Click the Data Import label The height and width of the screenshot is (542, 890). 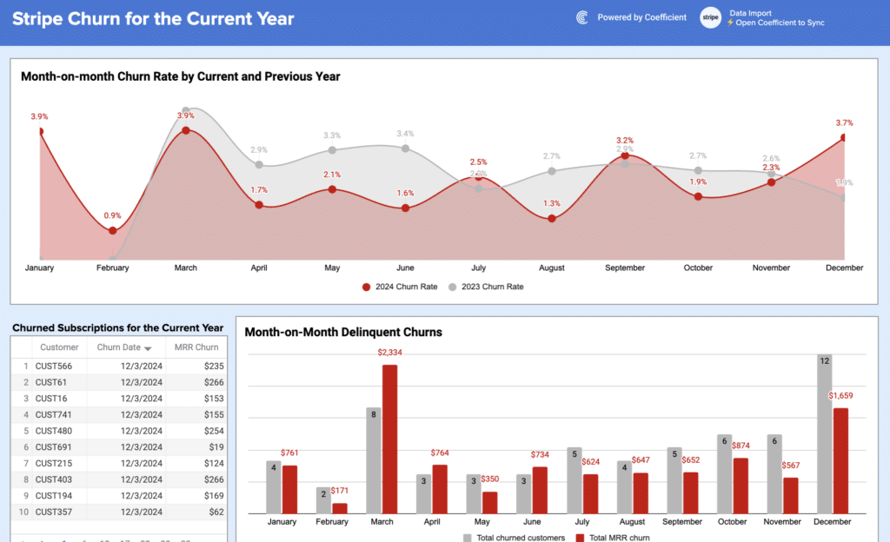coord(750,13)
